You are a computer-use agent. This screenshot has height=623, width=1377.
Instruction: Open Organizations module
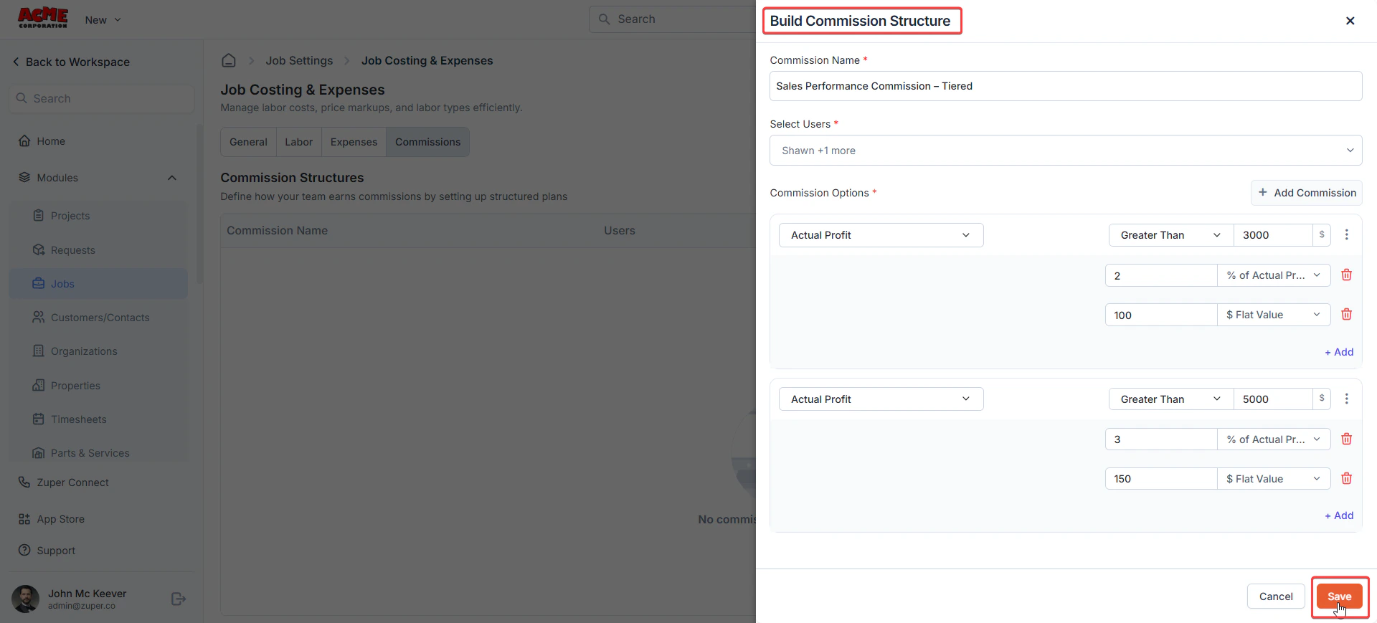[x=98, y=351]
